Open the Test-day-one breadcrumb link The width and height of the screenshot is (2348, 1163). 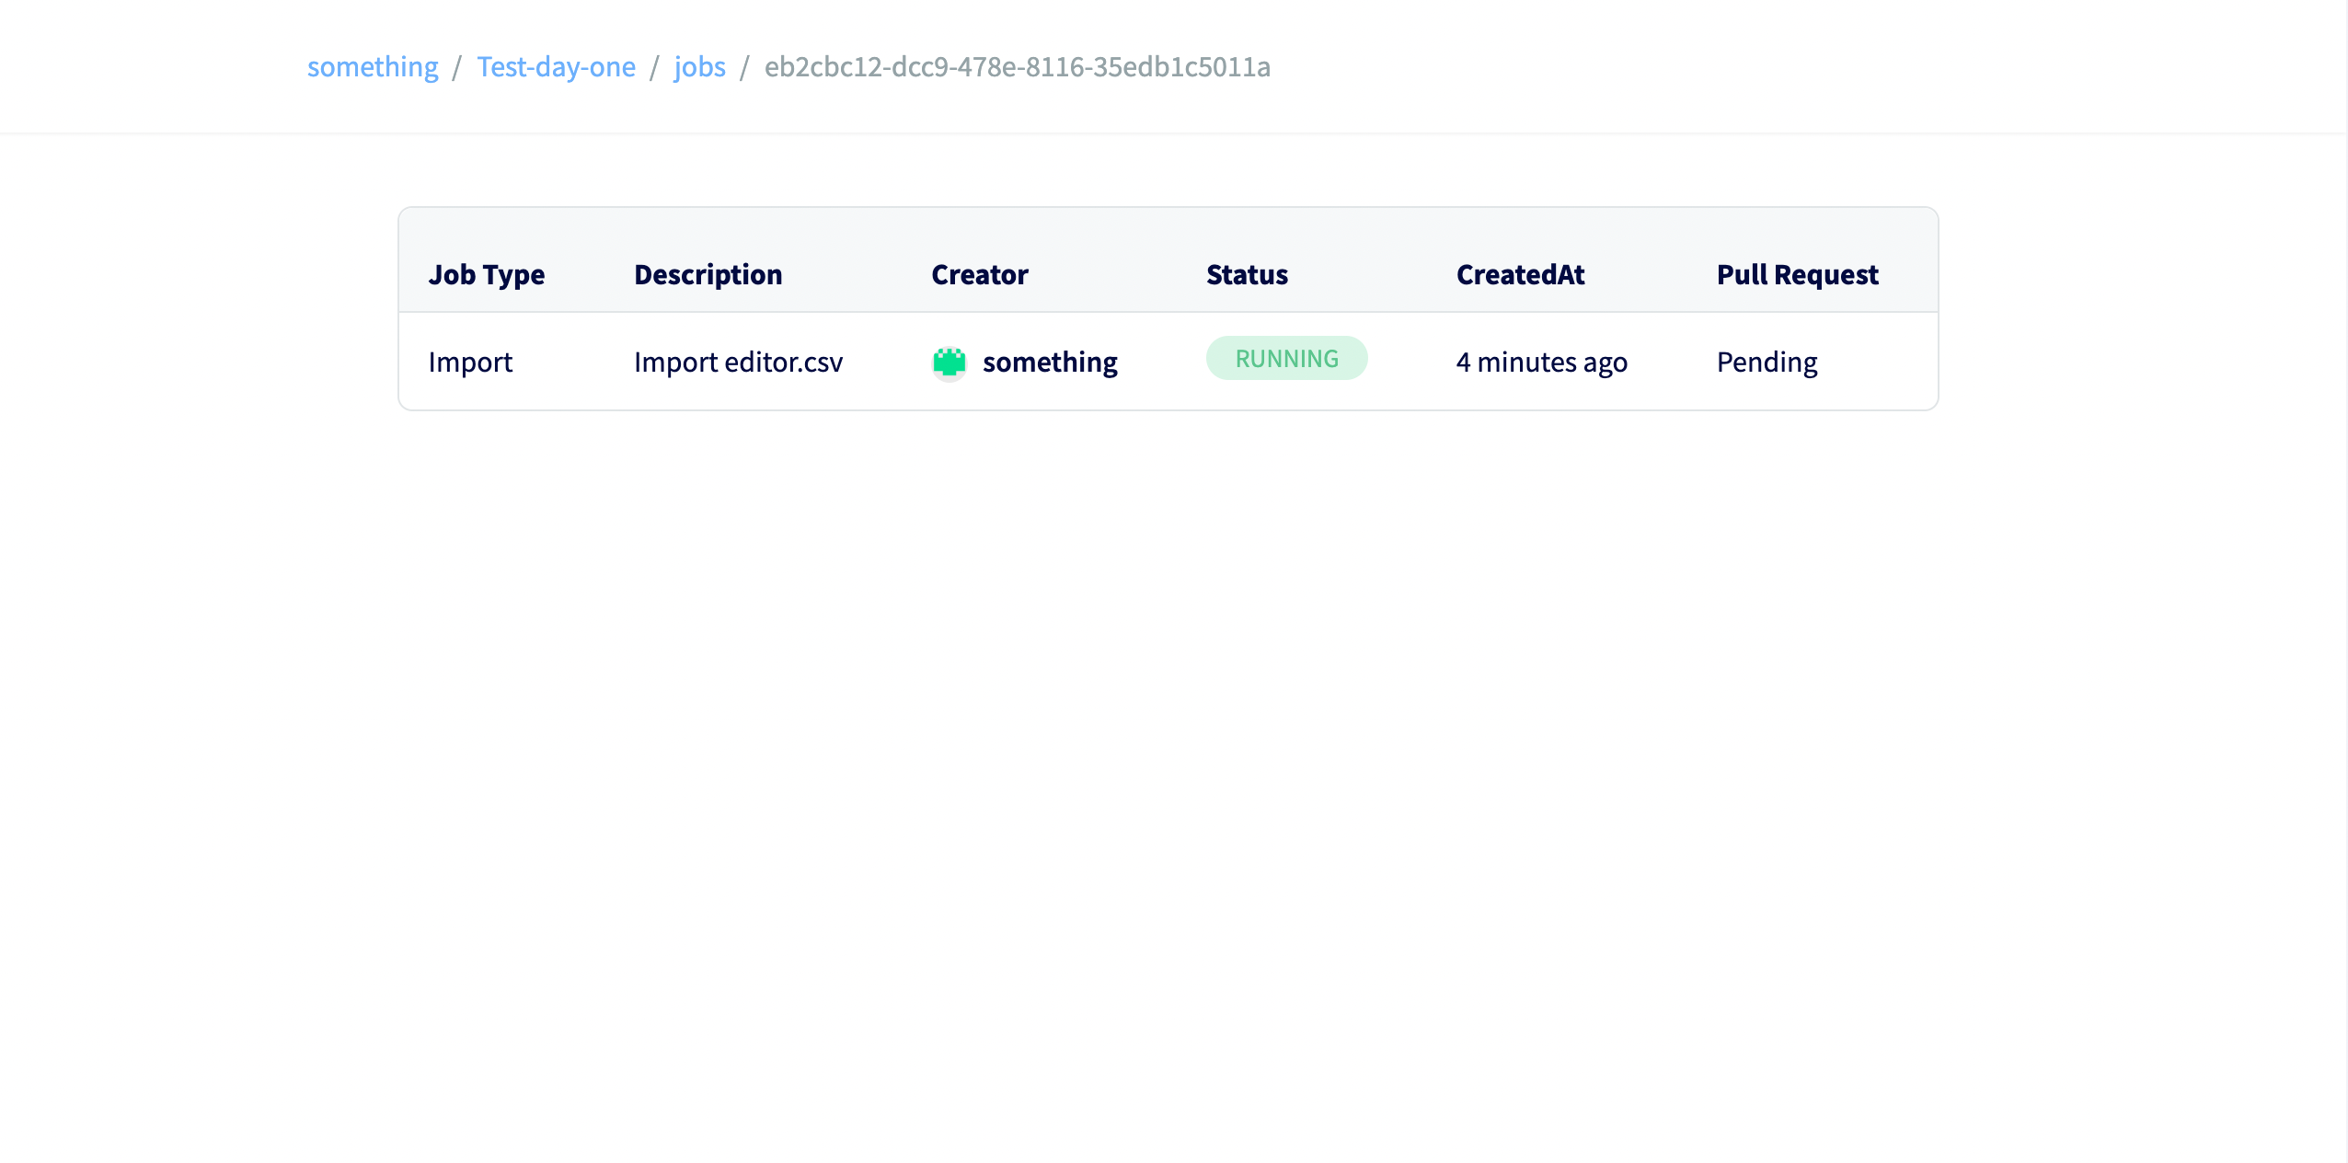click(x=557, y=66)
